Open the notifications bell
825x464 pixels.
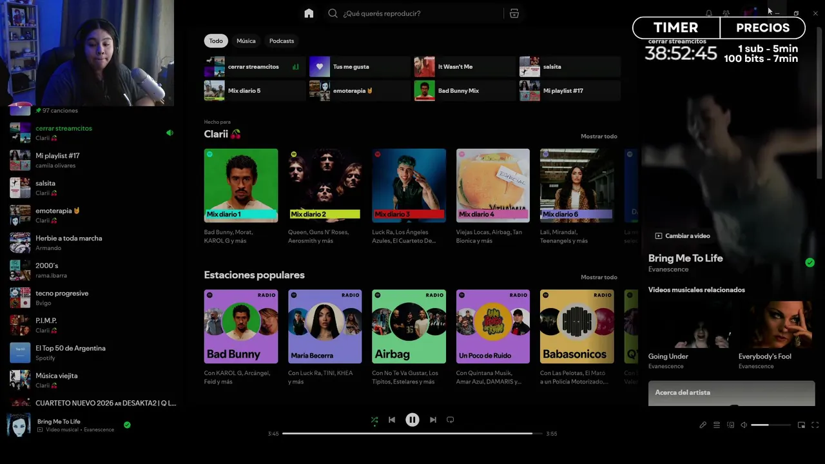pos(709,14)
